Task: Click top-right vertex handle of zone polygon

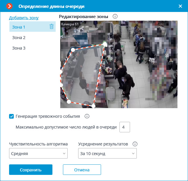Action: point(105,44)
